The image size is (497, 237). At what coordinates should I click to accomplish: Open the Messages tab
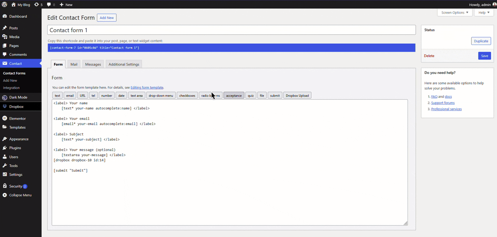tap(93, 64)
